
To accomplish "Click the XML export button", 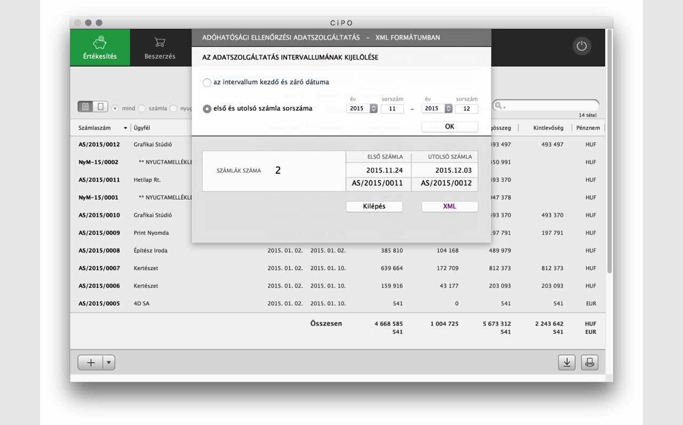I will point(449,207).
